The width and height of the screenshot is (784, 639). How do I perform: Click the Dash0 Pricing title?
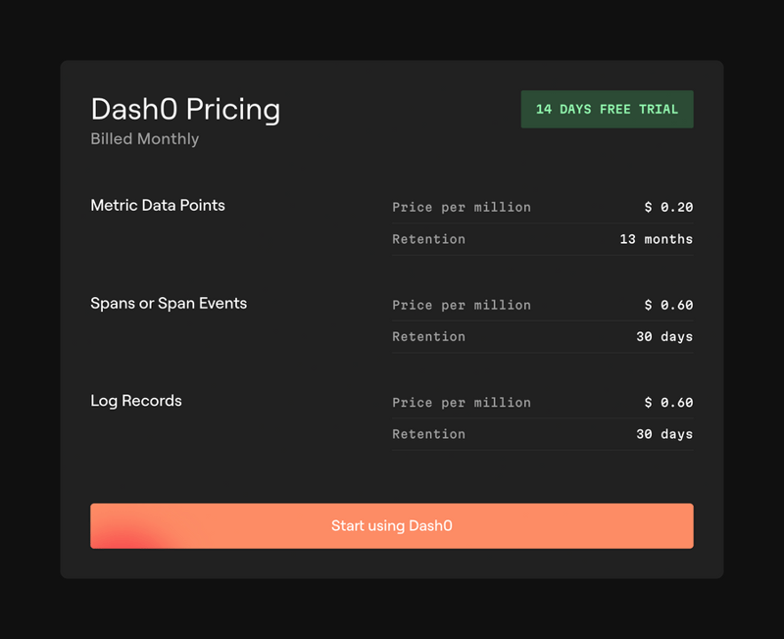[185, 110]
